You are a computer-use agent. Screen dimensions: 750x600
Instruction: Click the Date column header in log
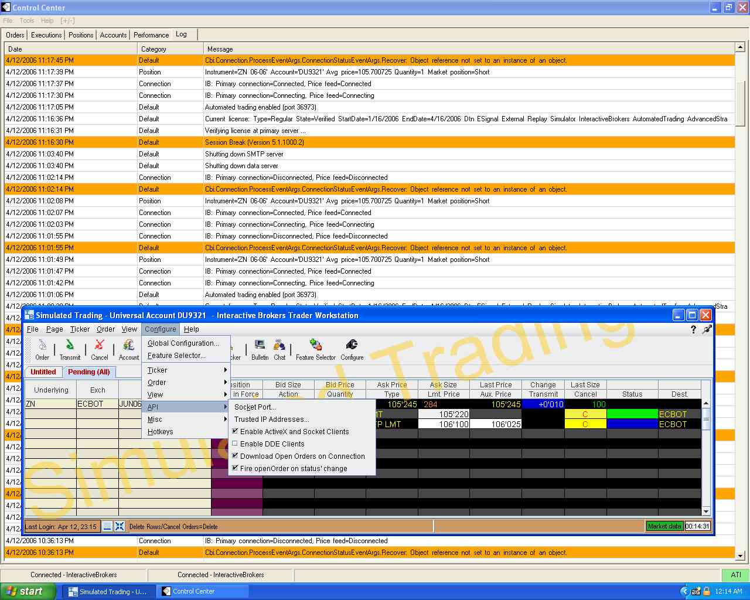coord(71,49)
